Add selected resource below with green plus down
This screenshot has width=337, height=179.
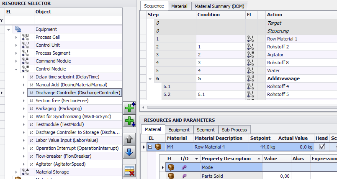point(130,121)
